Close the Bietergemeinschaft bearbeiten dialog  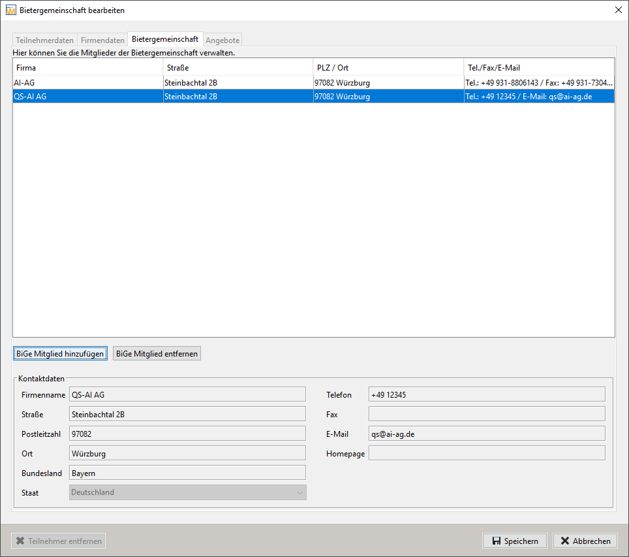[x=618, y=10]
